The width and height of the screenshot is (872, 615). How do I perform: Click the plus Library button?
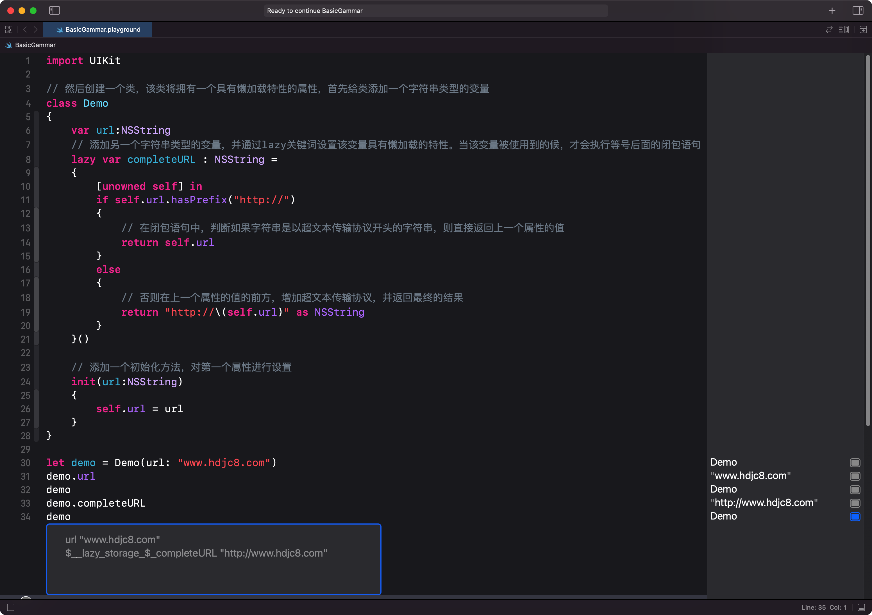tap(832, 11)
